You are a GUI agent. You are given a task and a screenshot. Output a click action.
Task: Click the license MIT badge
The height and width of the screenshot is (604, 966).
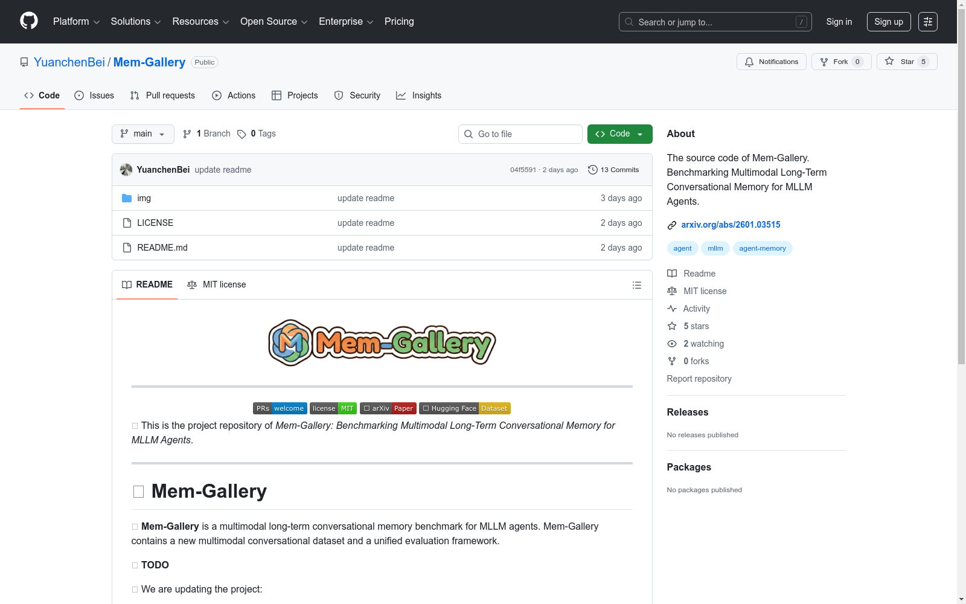(x=333, y=408)
